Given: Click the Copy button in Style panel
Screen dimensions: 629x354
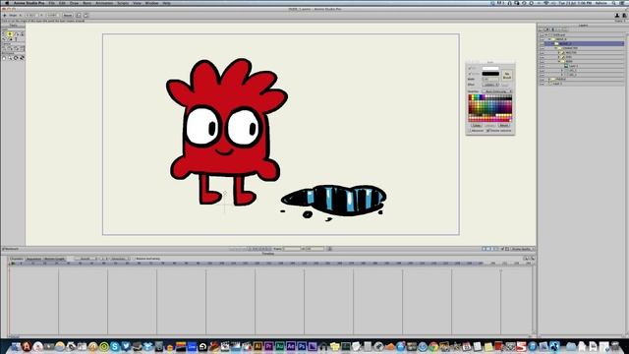Looking at the screenshot, I should point(476,125).
